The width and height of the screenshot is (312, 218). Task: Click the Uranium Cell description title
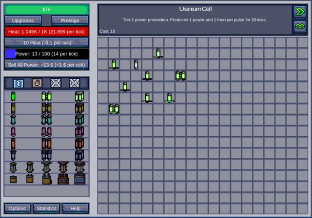click(195, 9)
